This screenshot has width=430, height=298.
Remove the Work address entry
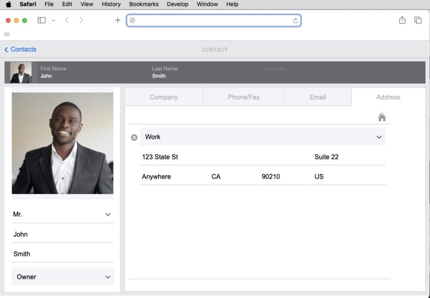click(x=134, y=137)
